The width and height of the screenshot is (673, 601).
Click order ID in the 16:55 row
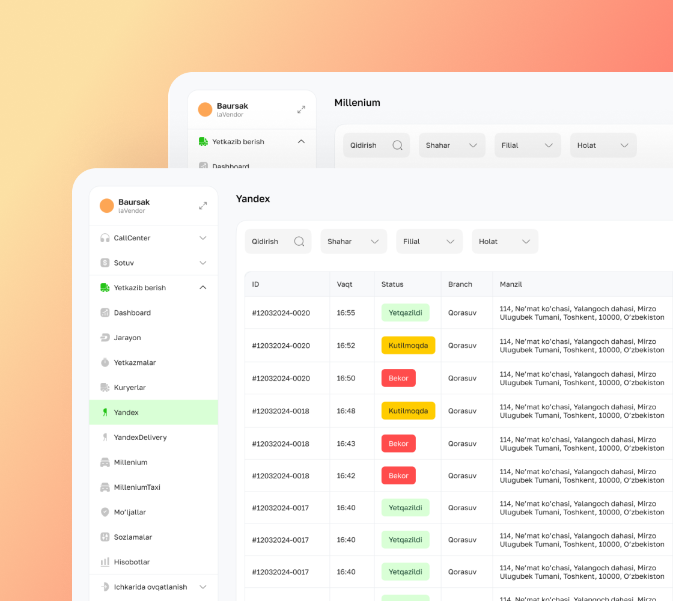click(281, 313)
